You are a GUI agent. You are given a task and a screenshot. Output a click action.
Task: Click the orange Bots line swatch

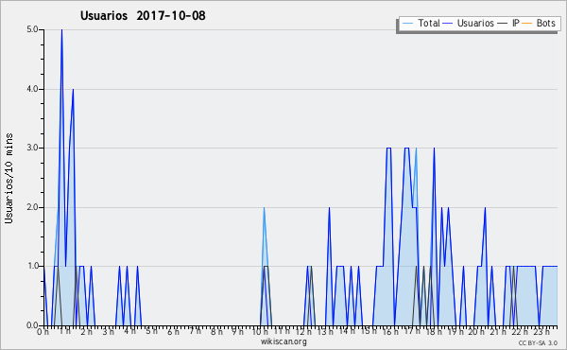pyautogui.click(x=527, y=24)
